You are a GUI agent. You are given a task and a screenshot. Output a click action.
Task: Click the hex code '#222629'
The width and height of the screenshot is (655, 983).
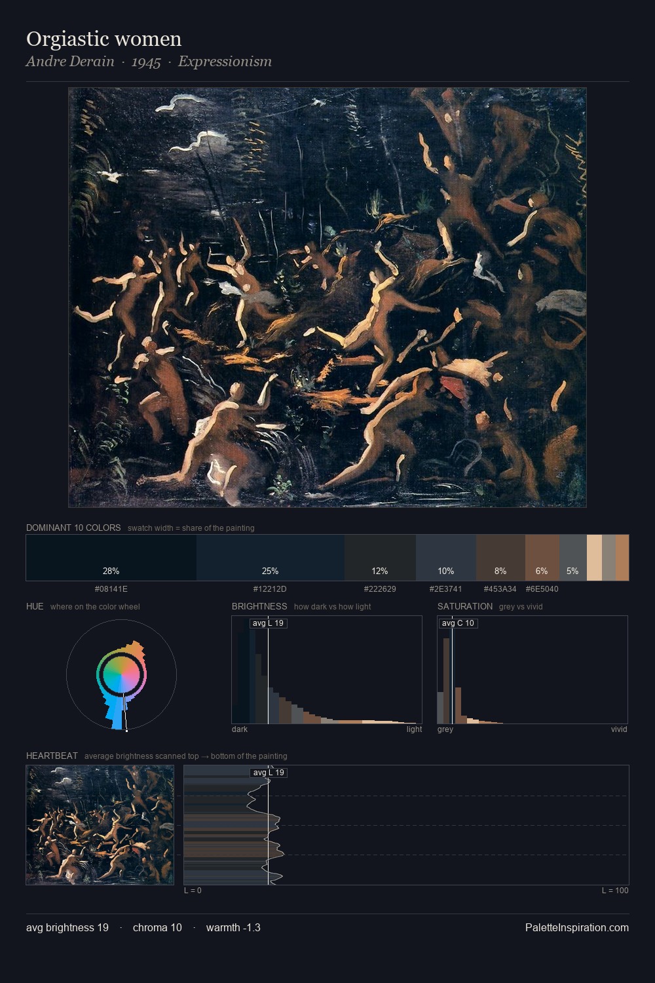pyautogui.click(x=380, y=588)
